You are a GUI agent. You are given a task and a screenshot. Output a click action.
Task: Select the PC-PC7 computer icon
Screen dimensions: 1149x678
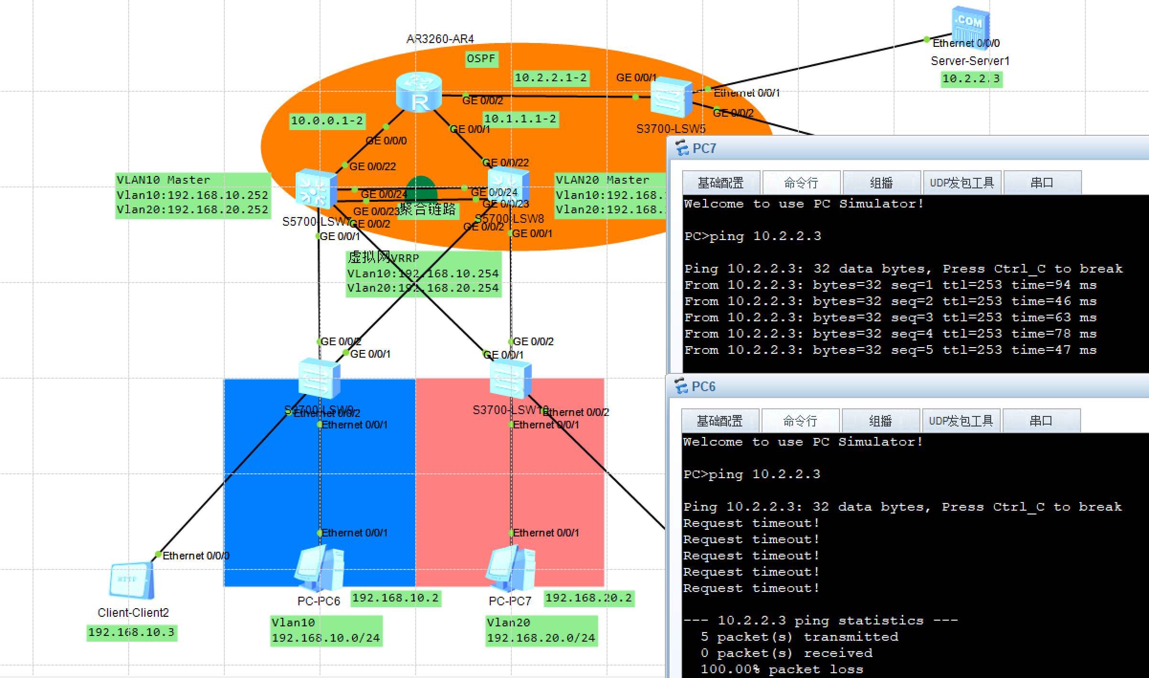point(511,569)
